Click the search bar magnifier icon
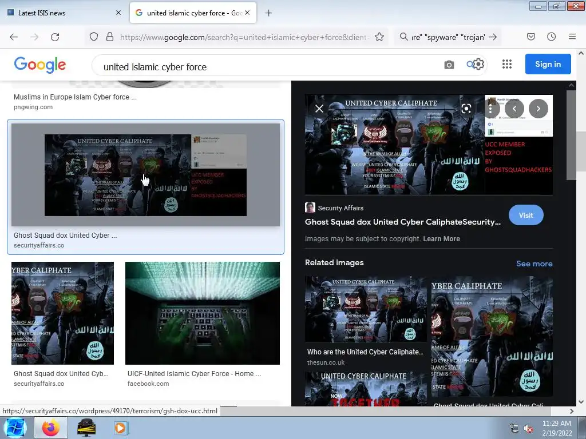This screenshot has height=439, width=586. [x=403, y=37]
